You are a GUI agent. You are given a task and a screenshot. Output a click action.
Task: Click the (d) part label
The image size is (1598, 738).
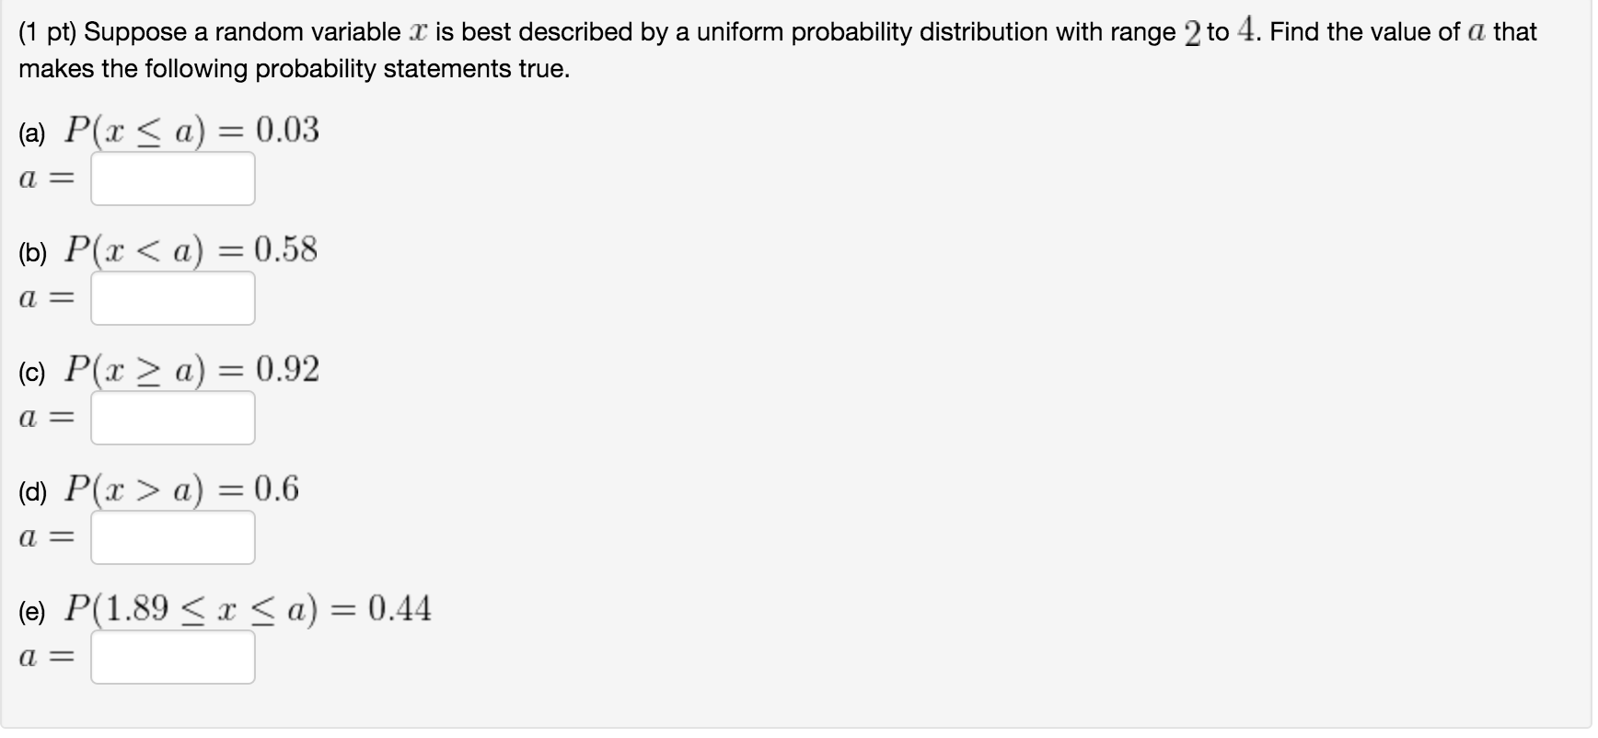[x=32, y=493]
